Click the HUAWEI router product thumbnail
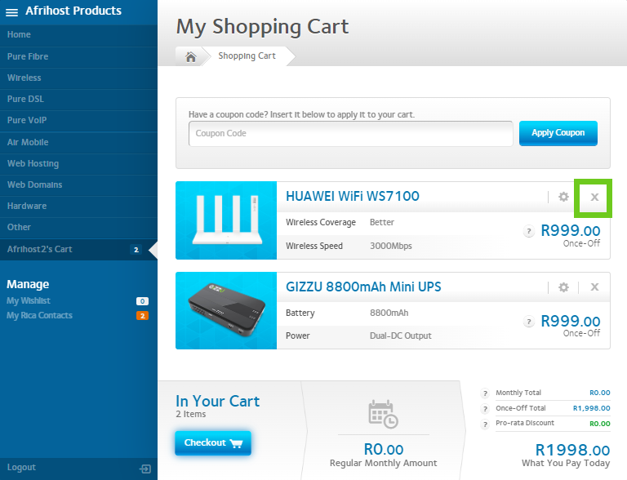Viewport: 627px width, 480px height. [x=226, y=220]
